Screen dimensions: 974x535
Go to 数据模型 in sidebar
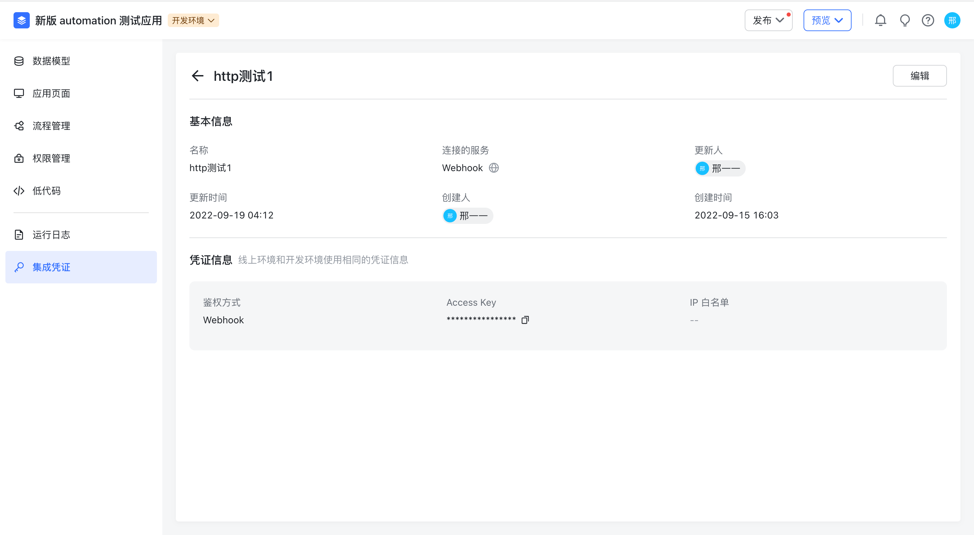51,61
